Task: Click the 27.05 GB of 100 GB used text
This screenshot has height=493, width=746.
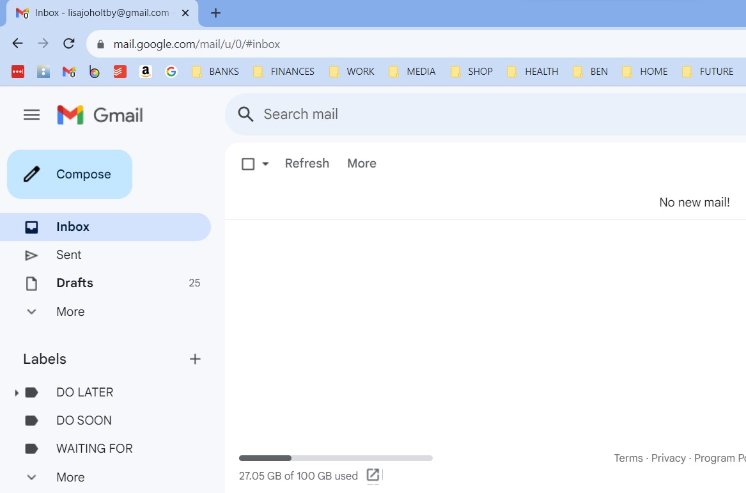Action: (299, 476)
